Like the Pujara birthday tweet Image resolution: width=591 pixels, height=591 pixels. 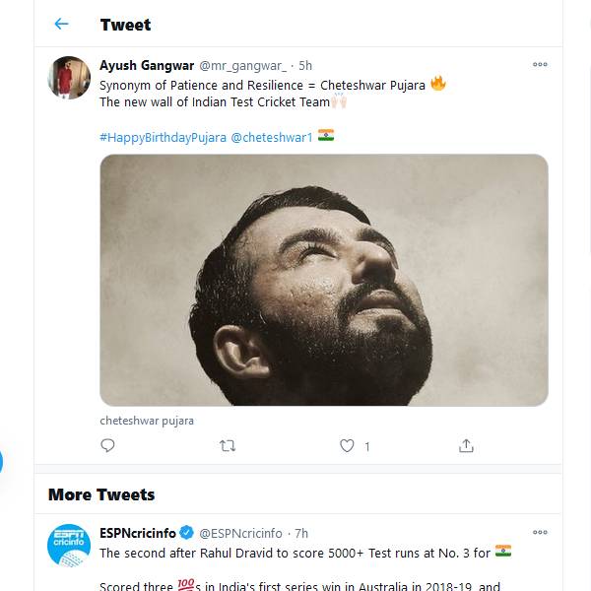[x=347, y=445]
